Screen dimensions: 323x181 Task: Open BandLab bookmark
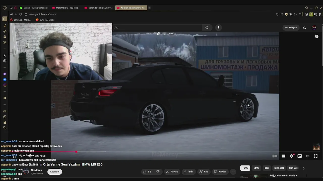(x=20, y=20)
